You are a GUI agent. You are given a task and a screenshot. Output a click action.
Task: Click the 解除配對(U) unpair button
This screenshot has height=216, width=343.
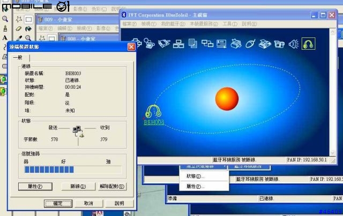112,187
